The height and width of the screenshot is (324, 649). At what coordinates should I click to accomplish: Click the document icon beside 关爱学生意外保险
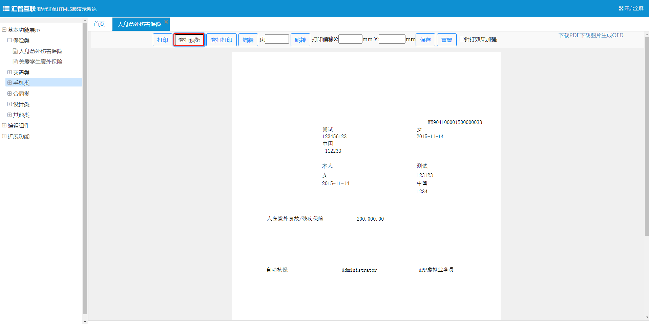(x=15, y=61)
